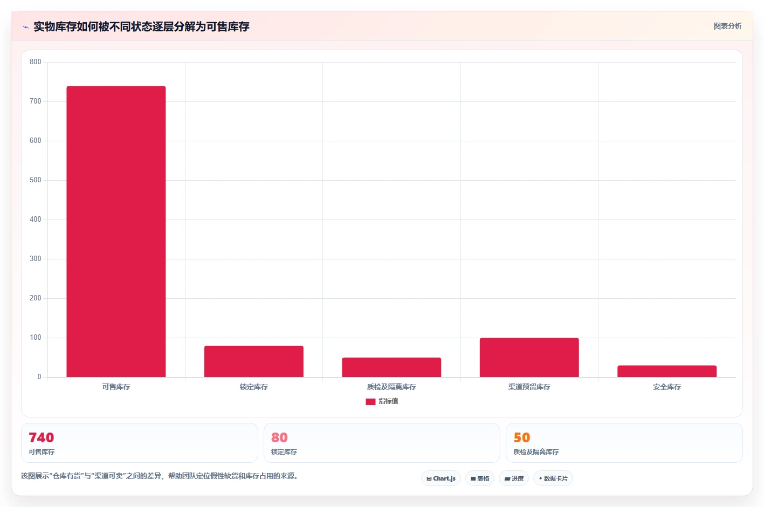Click the 50 value in the stat card
The height and width of the screenshot is (507, 764).
522,437
